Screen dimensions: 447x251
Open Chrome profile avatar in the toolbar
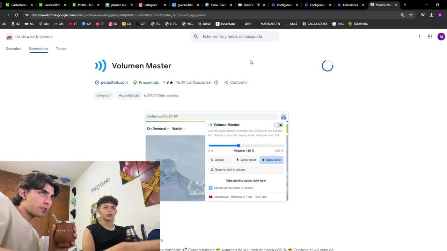[440, 15]
